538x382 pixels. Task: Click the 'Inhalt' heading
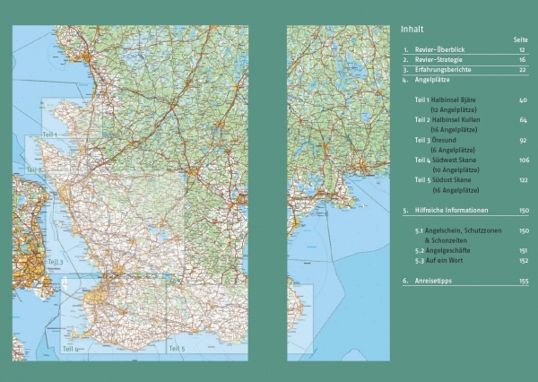[x=412, y=29]
